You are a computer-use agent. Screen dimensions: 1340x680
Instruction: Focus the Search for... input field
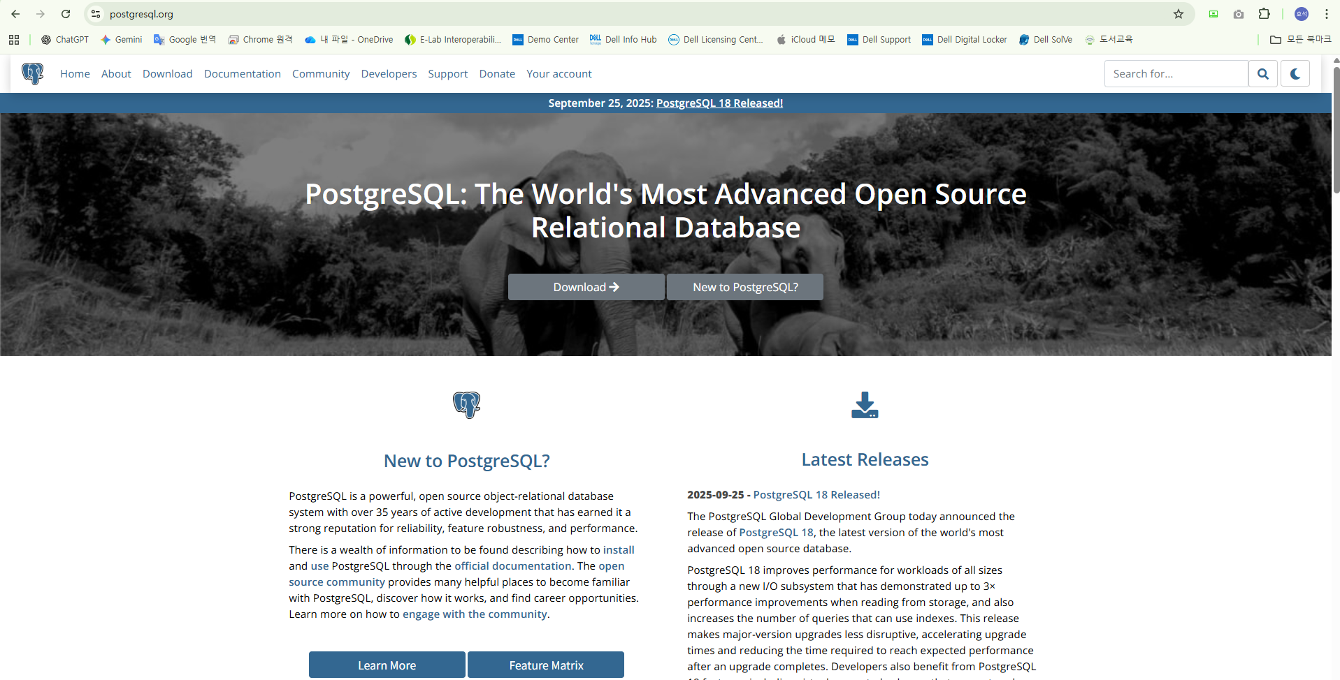1176,73
